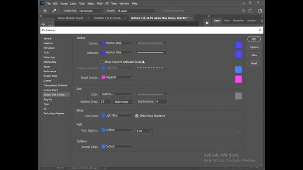Screen dimensions: 303x170
Task: Open Grid Color Custom dropdown
Action: pos(117,94)
